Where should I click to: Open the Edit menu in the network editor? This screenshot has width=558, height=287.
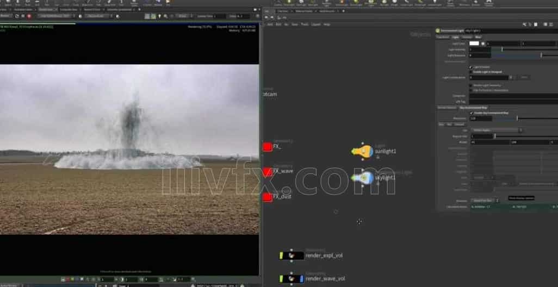(x=278, y=24)
